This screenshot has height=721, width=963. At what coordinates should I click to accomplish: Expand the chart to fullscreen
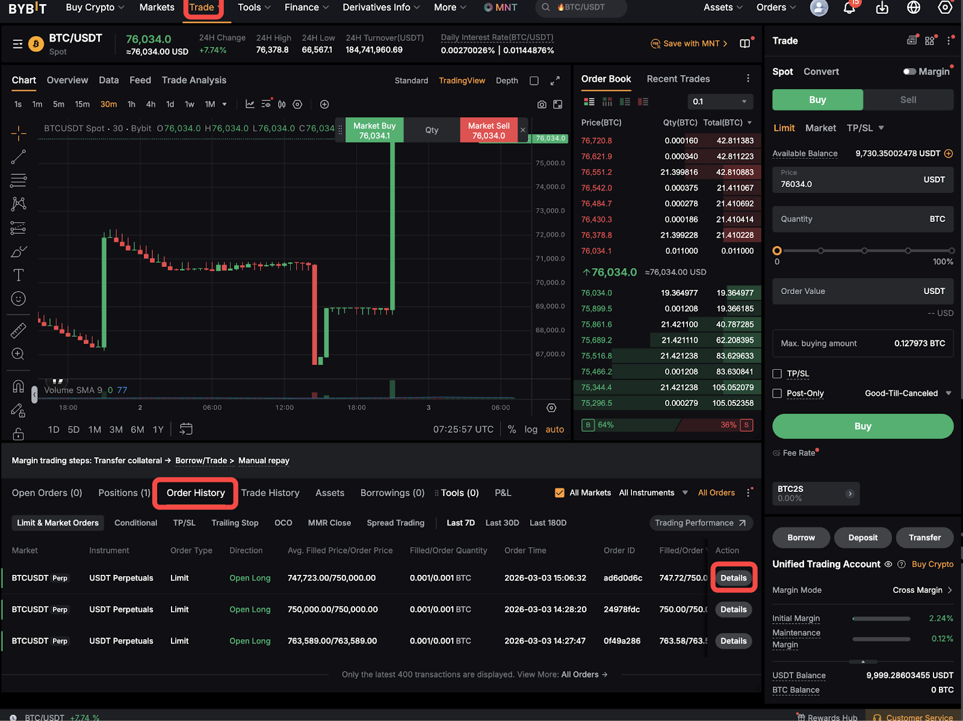pos(555,81)
